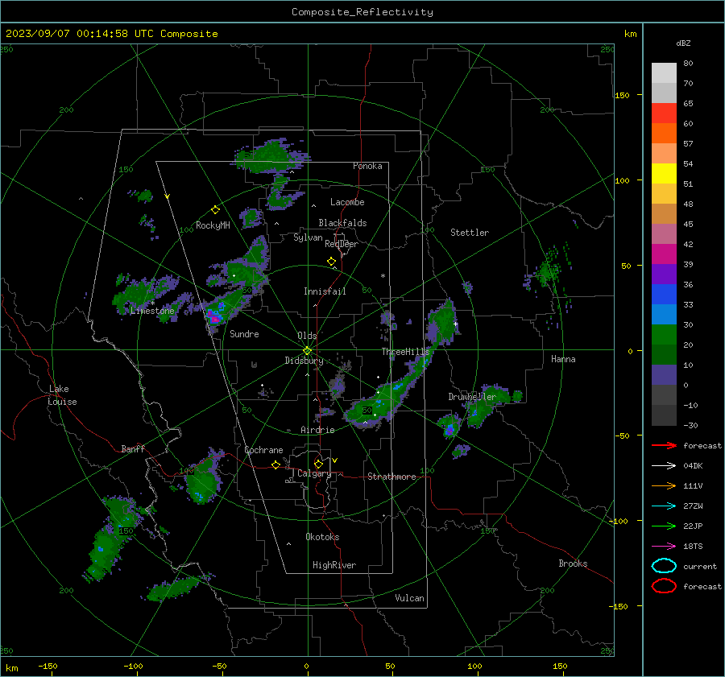Click the white 04DK arrow legend icon
This screenshot has height=677, width=725.
[664, 466]
